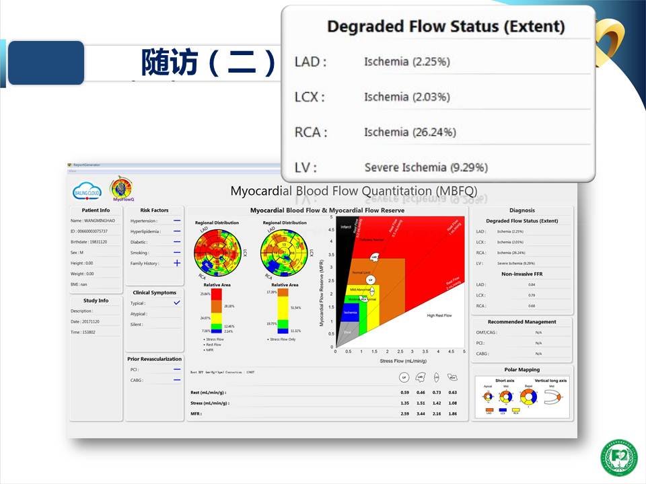Viewport: 646px width, 484px height.
Task: Toggle the Hyperlipidemia risk factor
Action: tap(177, 231)
